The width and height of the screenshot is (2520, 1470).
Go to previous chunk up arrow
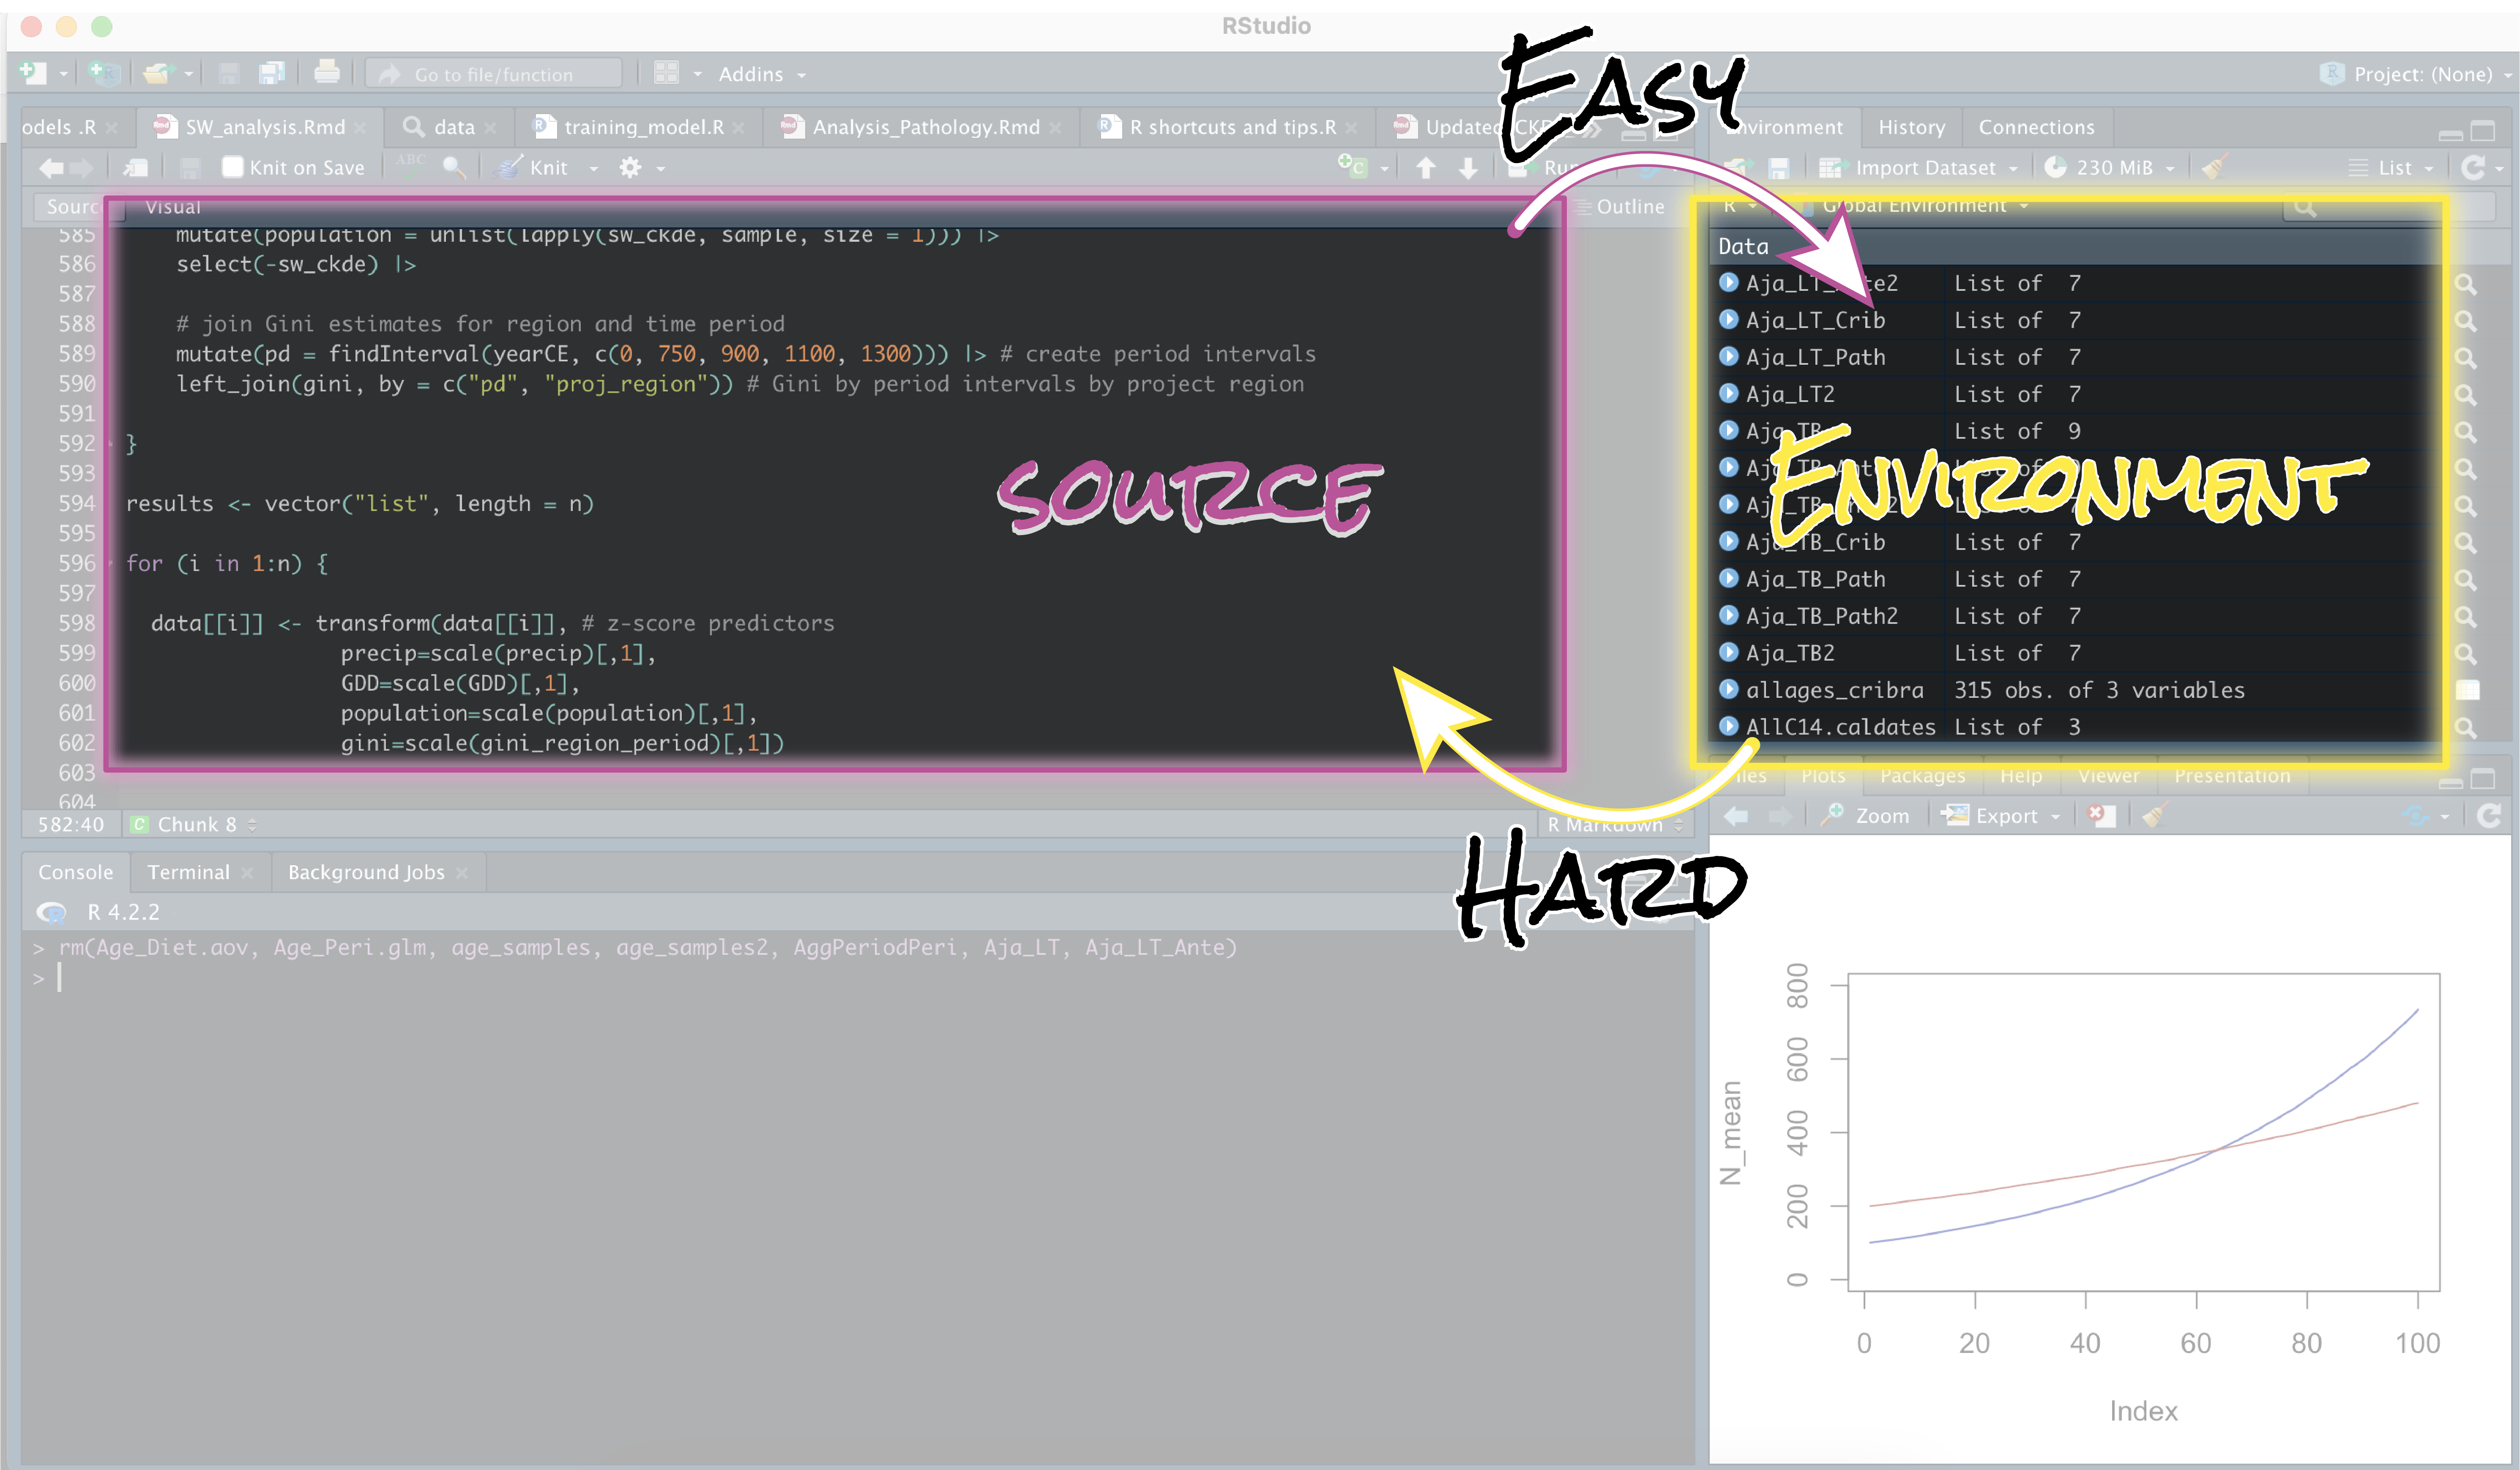[x=1426, y=168]
